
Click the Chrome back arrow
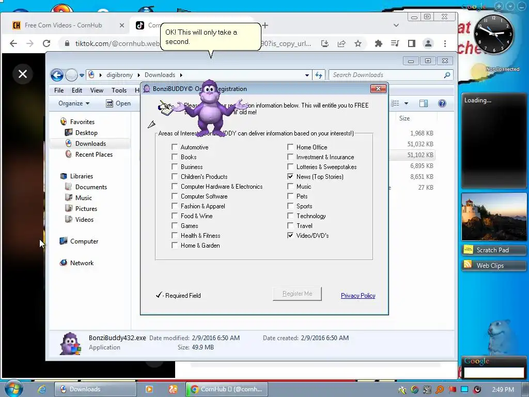13,43
